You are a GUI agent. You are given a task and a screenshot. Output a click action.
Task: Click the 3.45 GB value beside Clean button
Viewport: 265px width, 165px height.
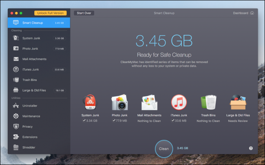(182, 148)
